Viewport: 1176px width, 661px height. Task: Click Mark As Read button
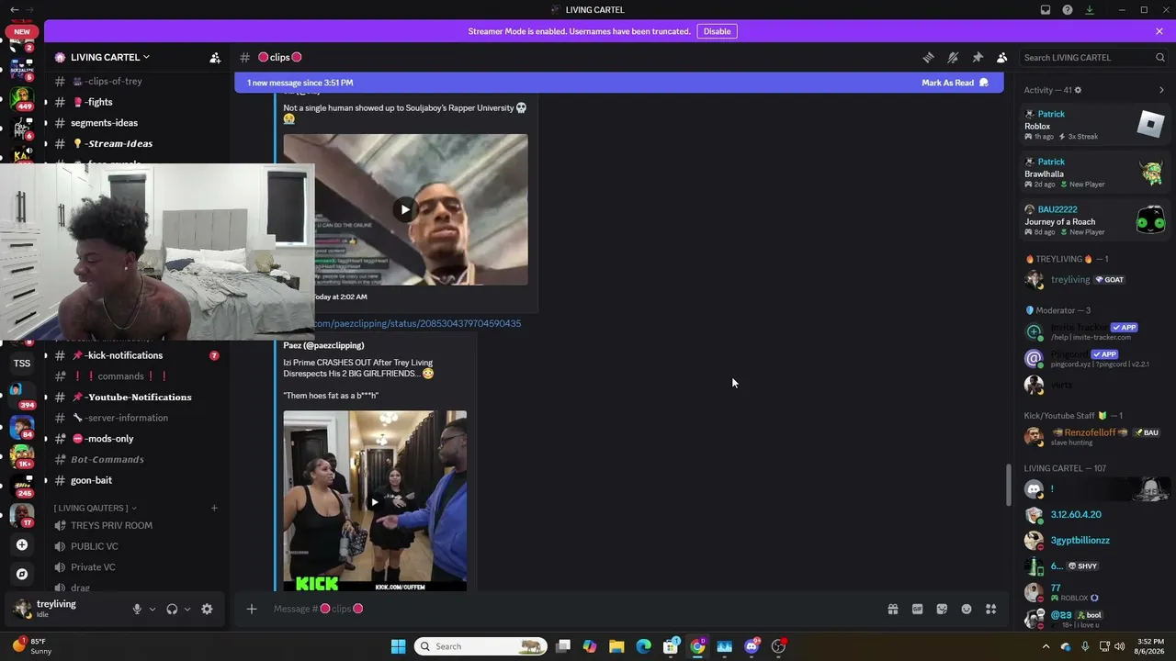955,83
